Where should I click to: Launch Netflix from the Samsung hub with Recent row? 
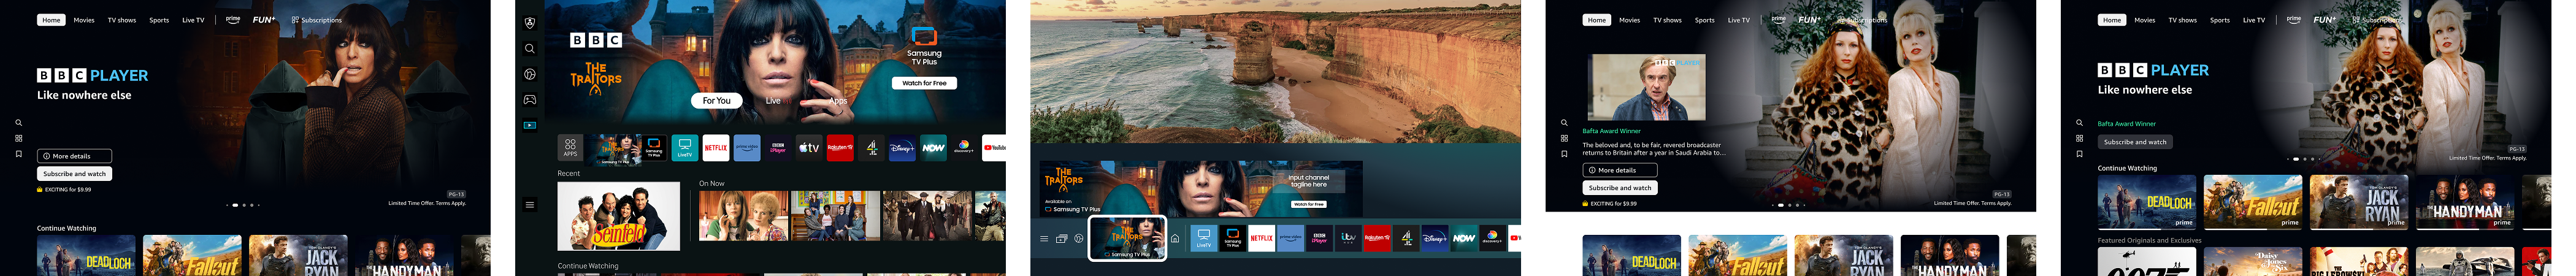(x=716, y=148)
